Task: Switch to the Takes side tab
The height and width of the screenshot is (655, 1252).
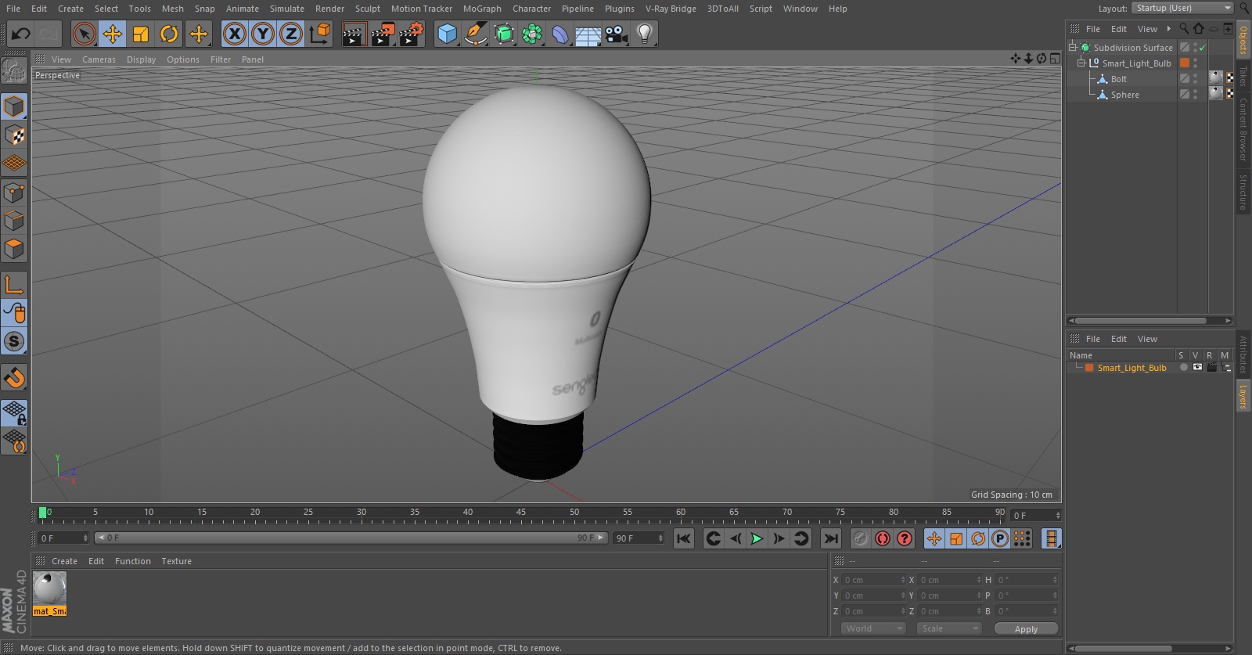Action: pyautogui.click(x=1243, y=76)
